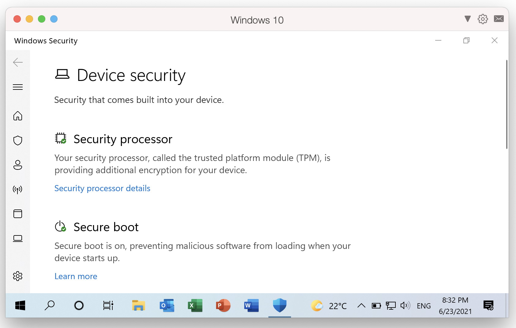This screenshot has width=516, height=328.
Task: Launch Excel from the taskbar
Action: tap(195, 305)
